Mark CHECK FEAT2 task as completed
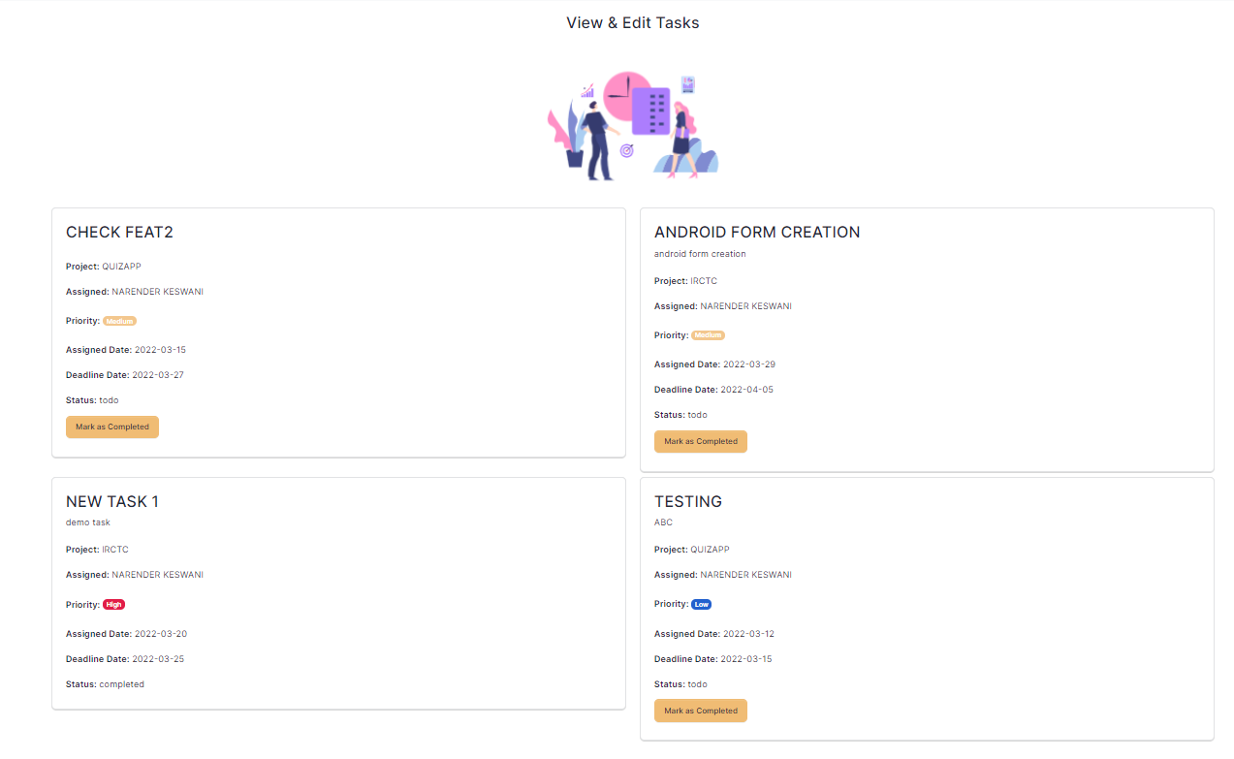 point(112,427)
